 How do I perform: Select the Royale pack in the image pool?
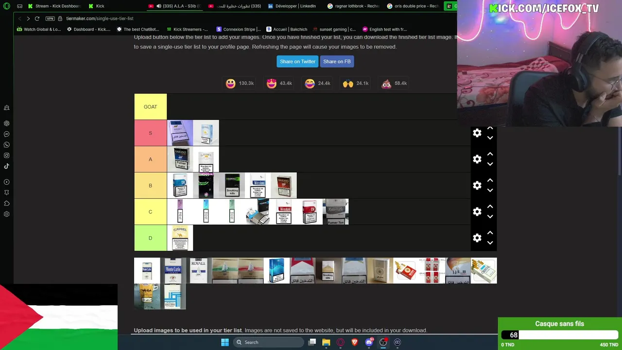pos(199,270)
